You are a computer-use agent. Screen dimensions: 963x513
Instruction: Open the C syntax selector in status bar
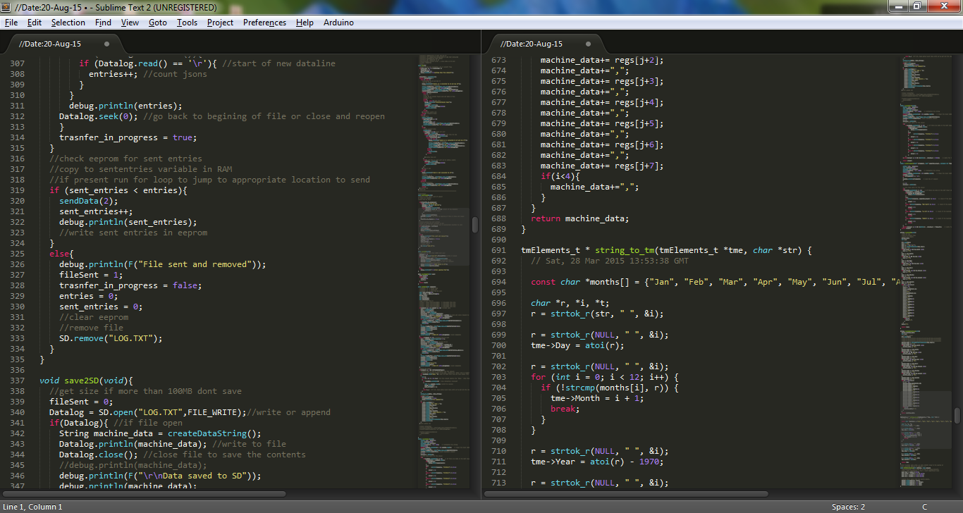(x=924, y=507)
